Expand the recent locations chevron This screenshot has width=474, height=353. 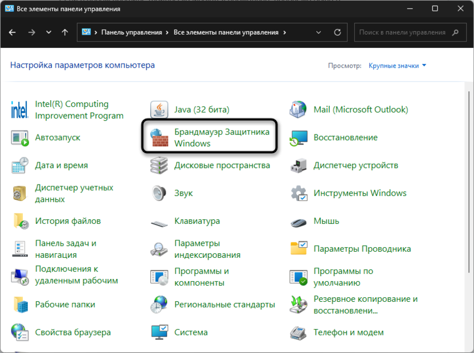(x=49, y=32)
